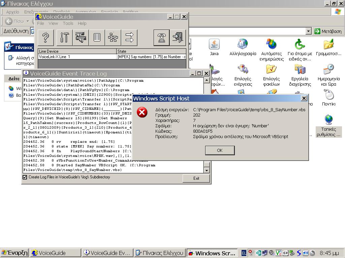The height and width of the screenshot is (258, 345).
Task: Switch to VoiceGuide Ev... taskbar button
Action: (x=108, y=253)
